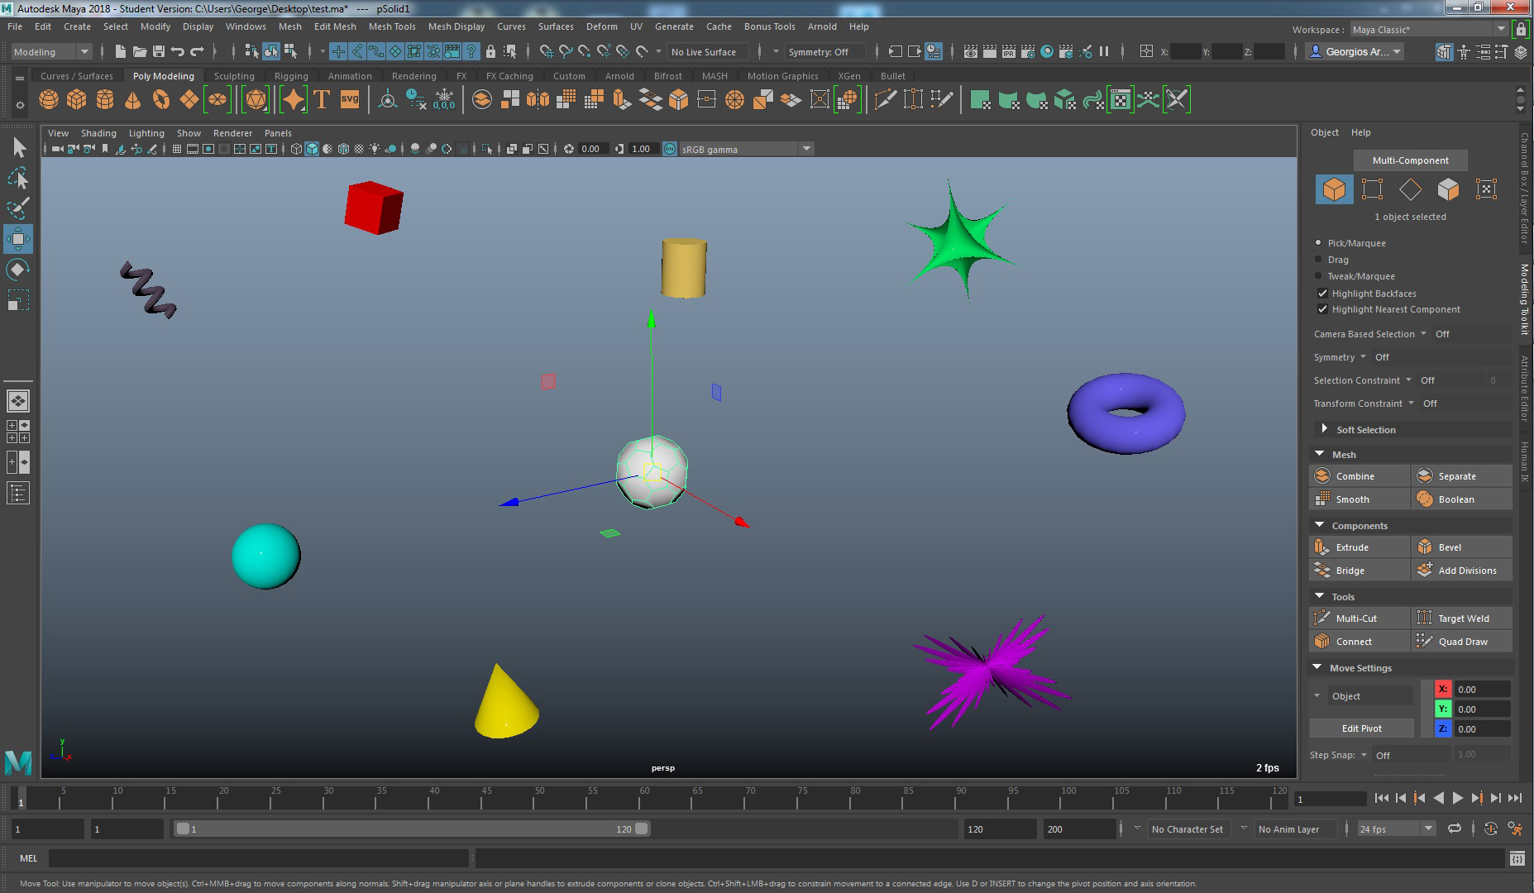Click the Multi-Cut tool

[1360, 618]
